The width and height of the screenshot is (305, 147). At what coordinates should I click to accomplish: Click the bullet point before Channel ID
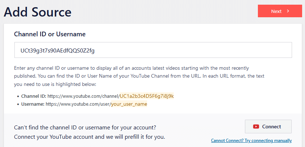pyautogui.click(x=18, y=97)
